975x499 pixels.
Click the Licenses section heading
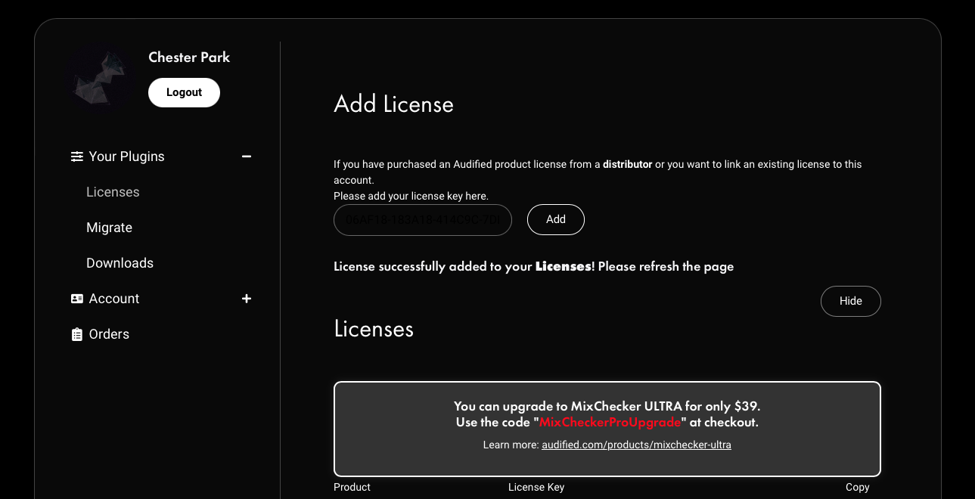(x=374, y=329)
